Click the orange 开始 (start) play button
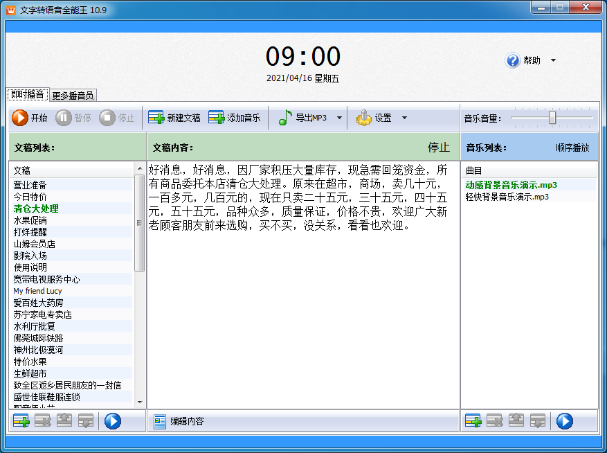607x453 pixels. point(20,118)
